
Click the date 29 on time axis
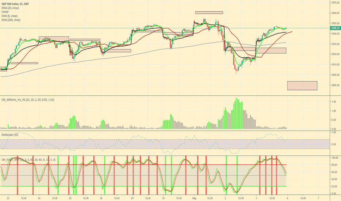click(x=132, y=198)
